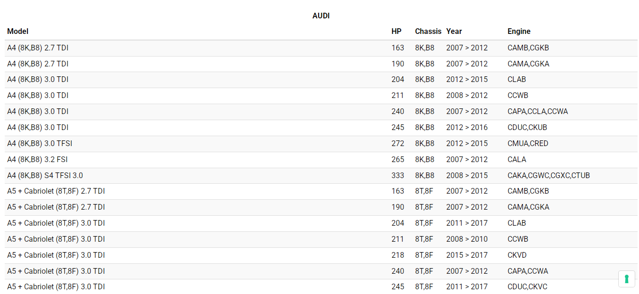
Task: Click the Model column header
Action: click(x=18, y=32)
